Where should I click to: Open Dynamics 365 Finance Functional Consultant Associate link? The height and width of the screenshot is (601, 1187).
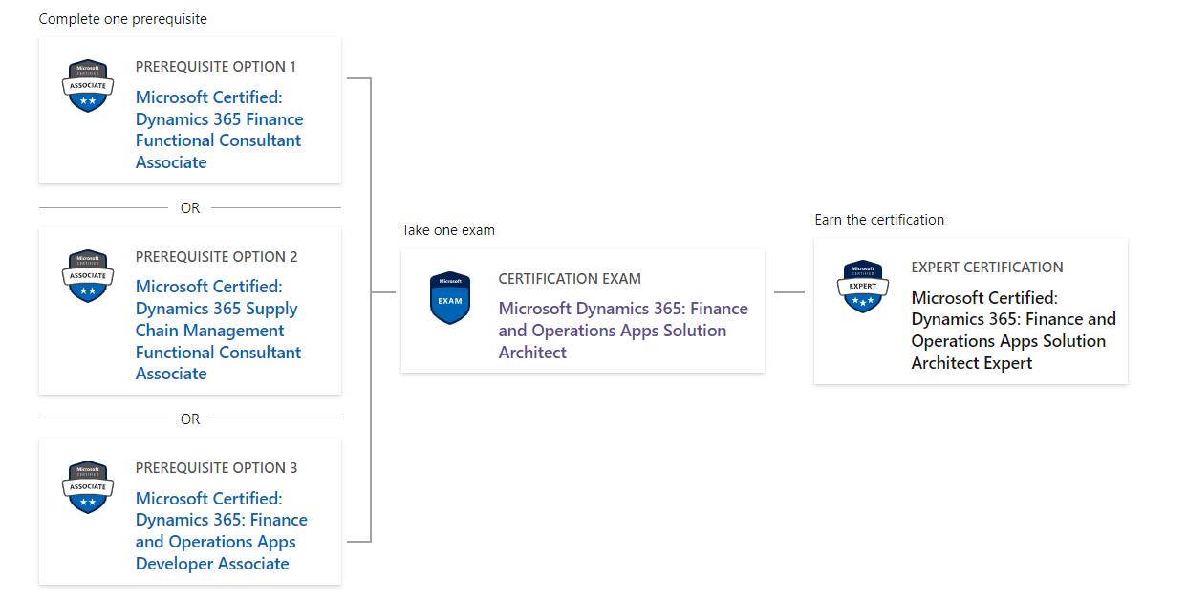coord(220,130)
